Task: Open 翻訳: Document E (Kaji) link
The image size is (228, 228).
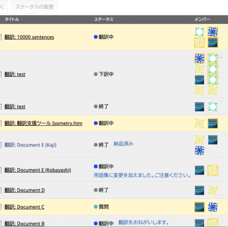Action: tap(30, 145)
